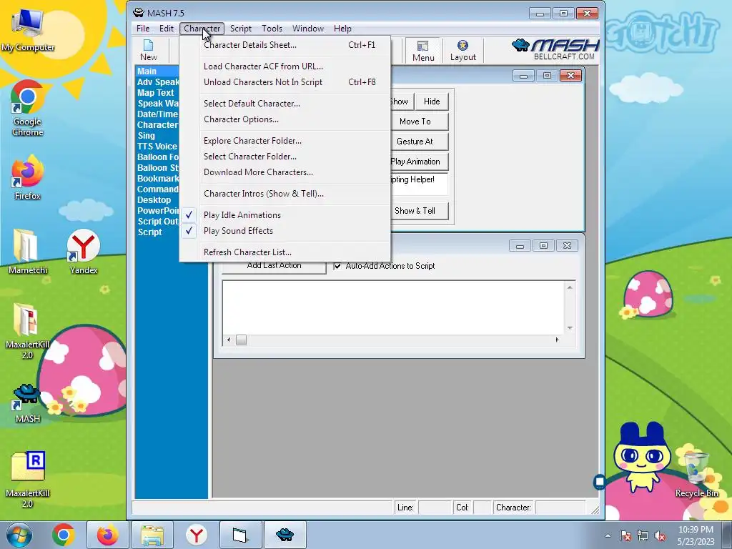Click horizontal scrollbar thumb in script box
732x549 pixels.
click(x=241, y=340)
